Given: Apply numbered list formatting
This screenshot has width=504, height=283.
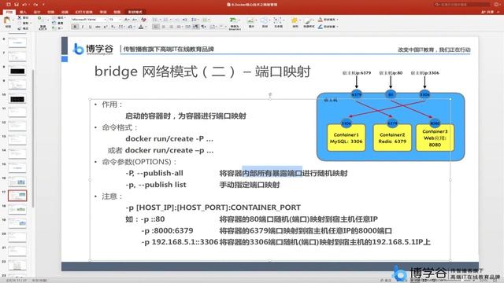Looking at the screenshot, I should coord(166,20).
